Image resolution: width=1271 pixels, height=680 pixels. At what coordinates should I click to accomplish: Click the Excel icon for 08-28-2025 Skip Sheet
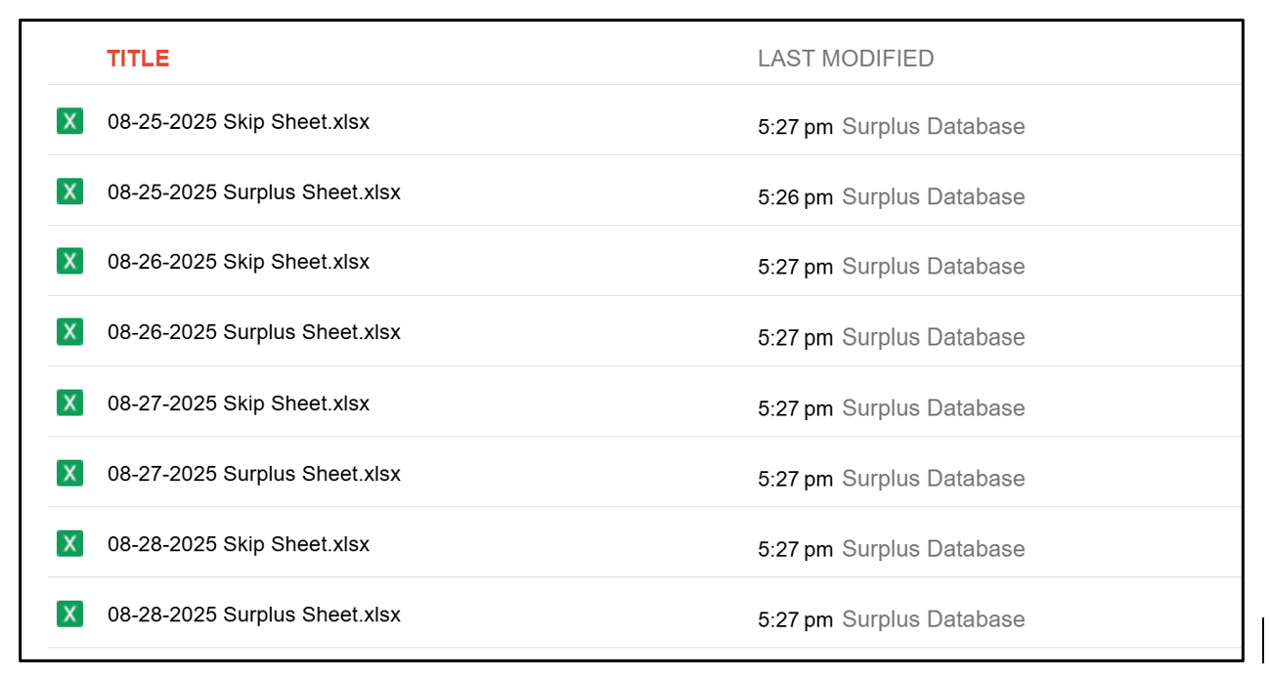click(69, 543)
